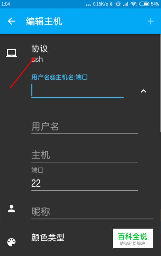Collapse the URI fields with the chevron

coord(143,91)
